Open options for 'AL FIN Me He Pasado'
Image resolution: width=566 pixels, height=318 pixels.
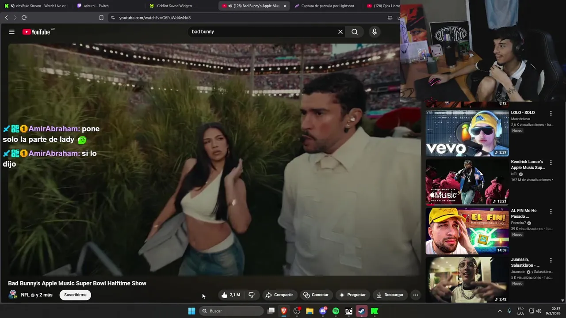pyautogui.click(x=551, y=212)
